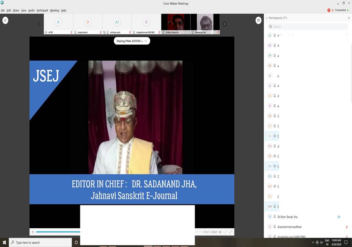Open the video layout icon beside the Participants panel
This screenshot has height=247, width=352.
(x=258, y=20)
